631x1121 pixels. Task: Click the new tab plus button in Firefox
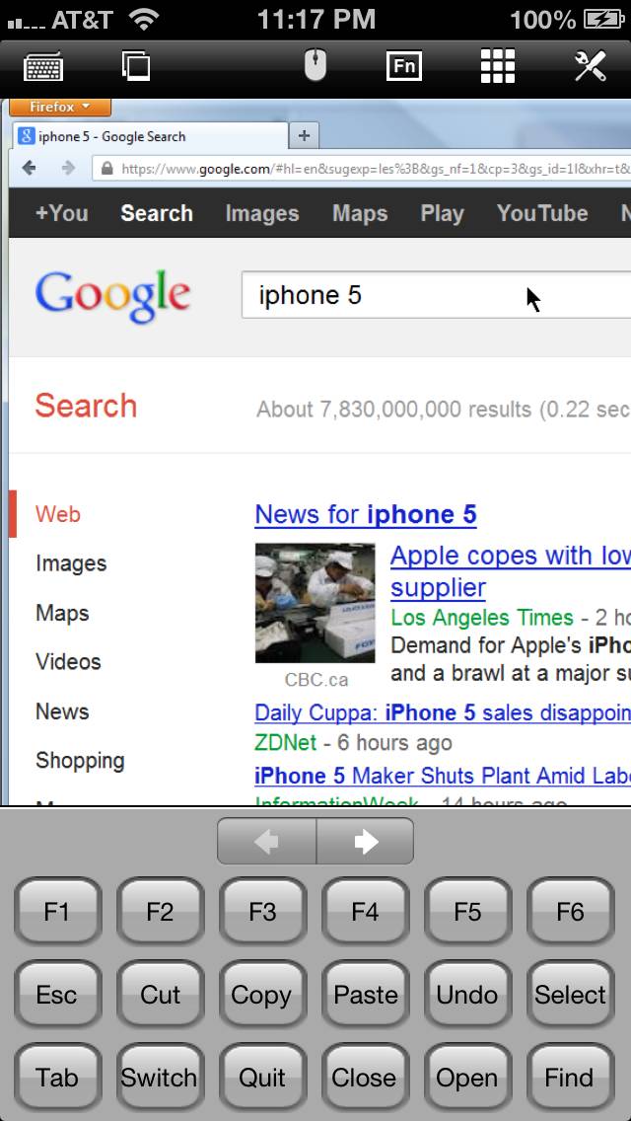(304, 135)
